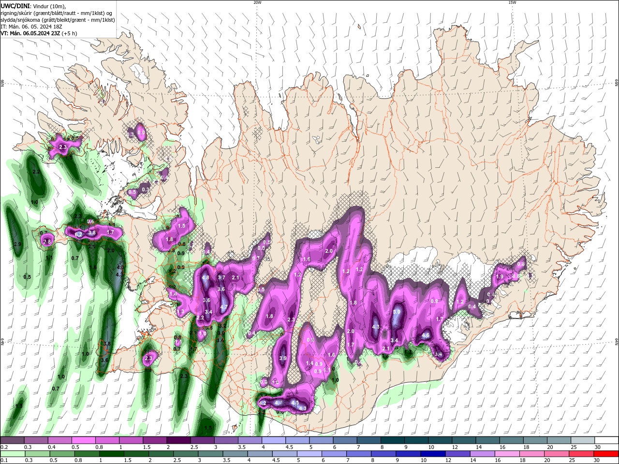Click the '15W' longitude label
619x464 pixels.
512,2
